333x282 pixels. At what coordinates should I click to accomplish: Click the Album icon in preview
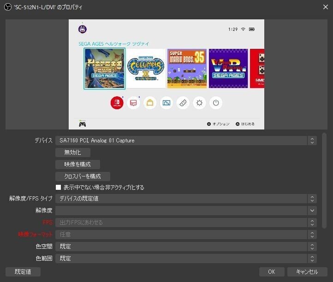click(x=166, y=103)
